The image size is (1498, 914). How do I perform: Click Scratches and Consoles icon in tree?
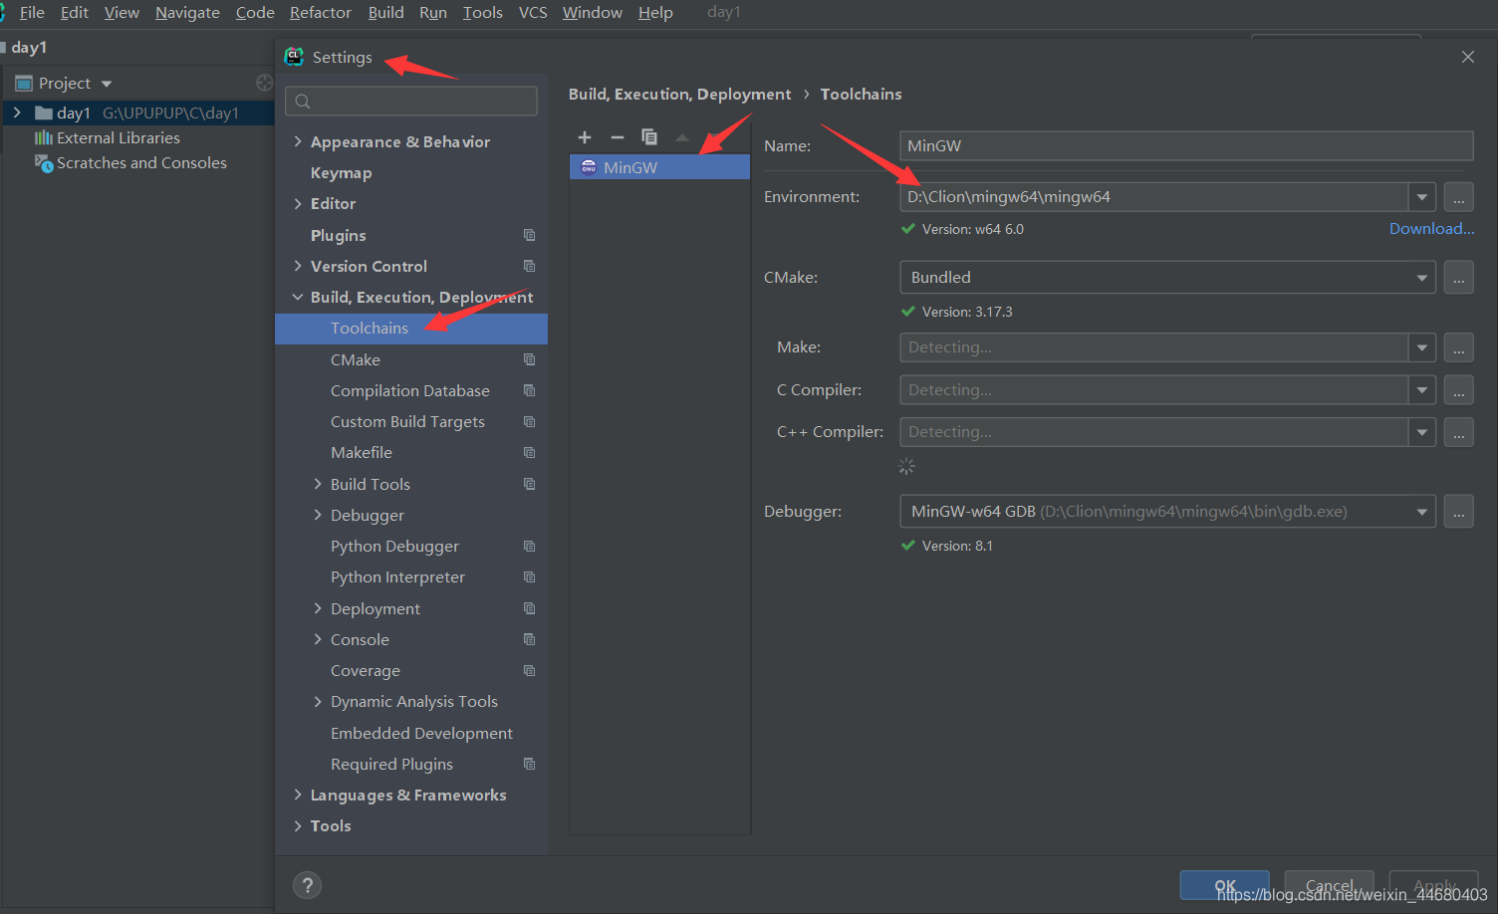(x=44, y=162)
